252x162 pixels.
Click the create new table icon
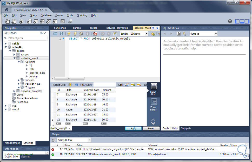pos(36,21)
